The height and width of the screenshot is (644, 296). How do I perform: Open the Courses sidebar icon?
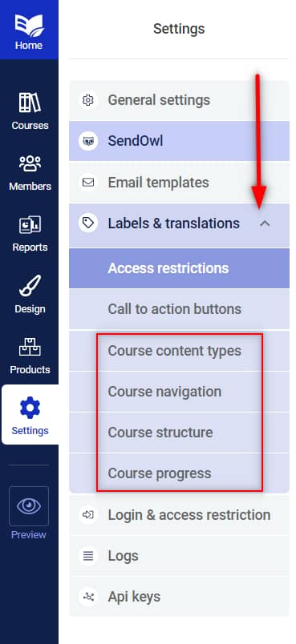click(x=30, y=103)
